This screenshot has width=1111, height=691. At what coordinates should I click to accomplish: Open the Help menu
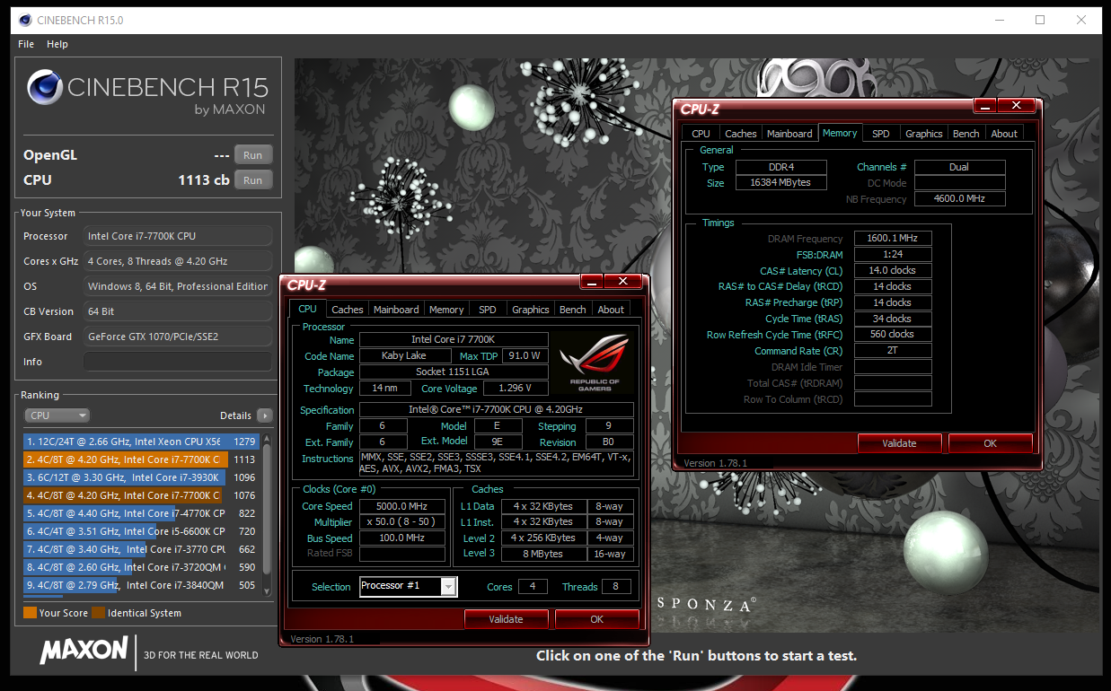pos(57,44)
